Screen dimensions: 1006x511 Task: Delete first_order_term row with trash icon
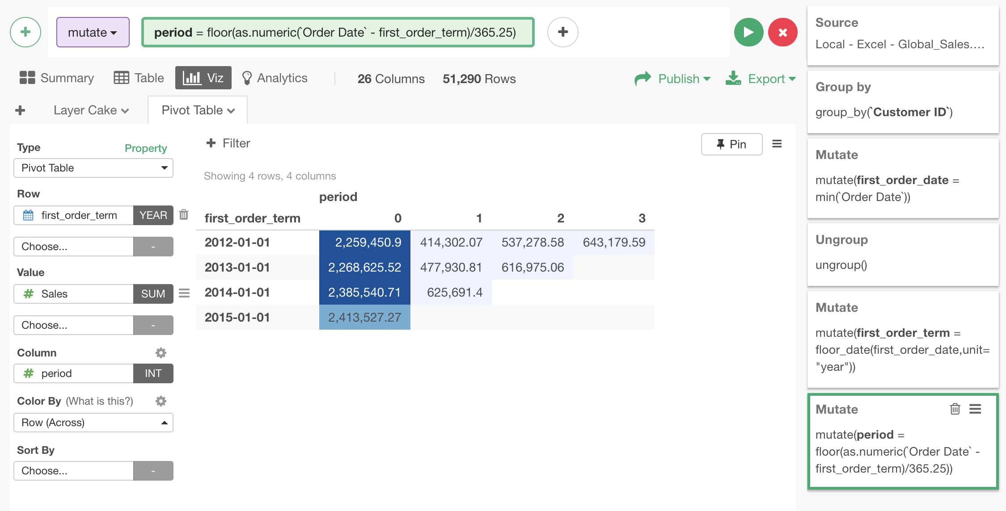click(x=184, y=215)
